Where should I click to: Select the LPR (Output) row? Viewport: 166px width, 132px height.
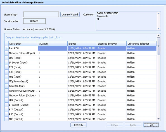pos(80,100)
